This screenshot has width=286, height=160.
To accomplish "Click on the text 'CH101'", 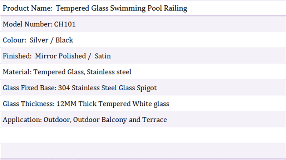I will click(65, 24).
